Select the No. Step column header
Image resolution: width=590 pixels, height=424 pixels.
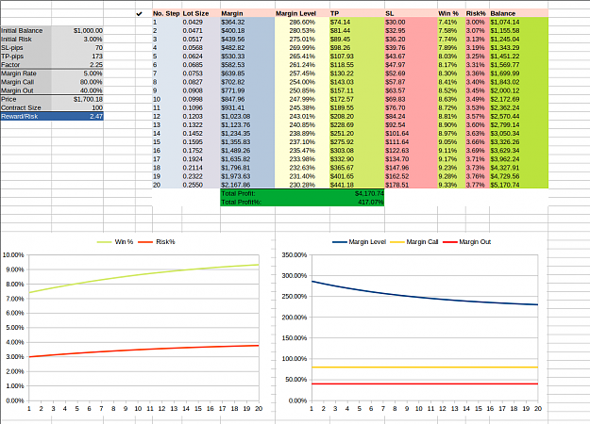pyautogui.click(x=167, y=13)
